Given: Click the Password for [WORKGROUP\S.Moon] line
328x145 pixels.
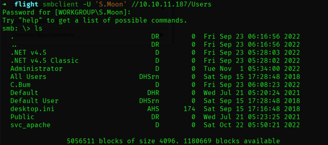Looking at the screenshot, I should 67,12.
